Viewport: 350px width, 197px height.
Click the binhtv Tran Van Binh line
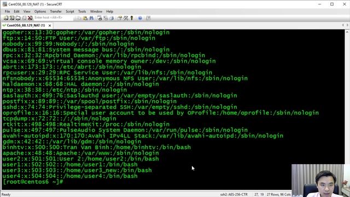(97, 147)
